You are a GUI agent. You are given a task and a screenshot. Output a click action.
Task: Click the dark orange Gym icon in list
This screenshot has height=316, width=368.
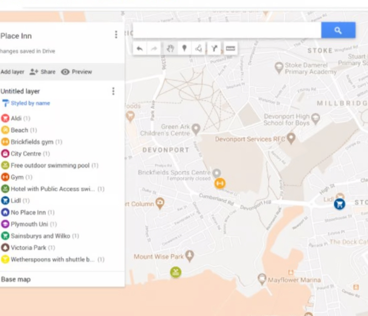tap(5, 177)
